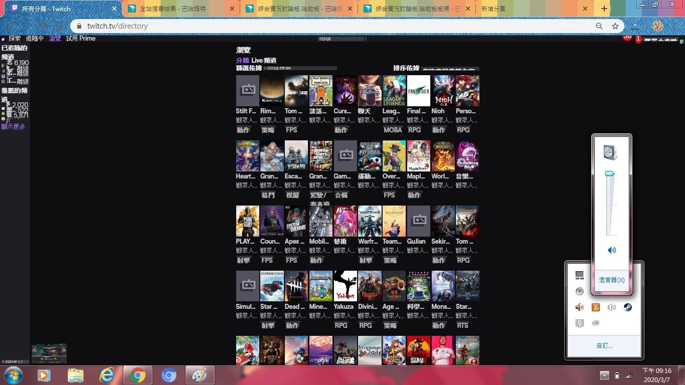Open 瀏覽 in Twitch navigation
Image resolution: width=685 pixels, height=385 pixels.
[x=55, y=38]
